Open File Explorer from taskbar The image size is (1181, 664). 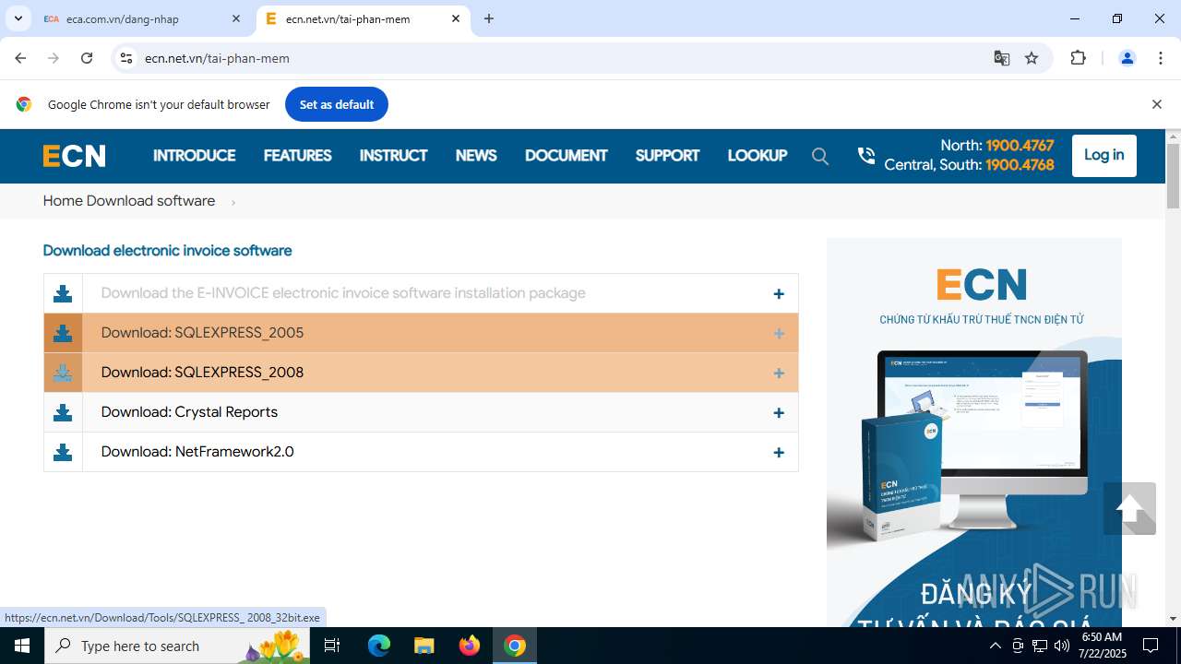pyautogui.click(x=423, y=646)
